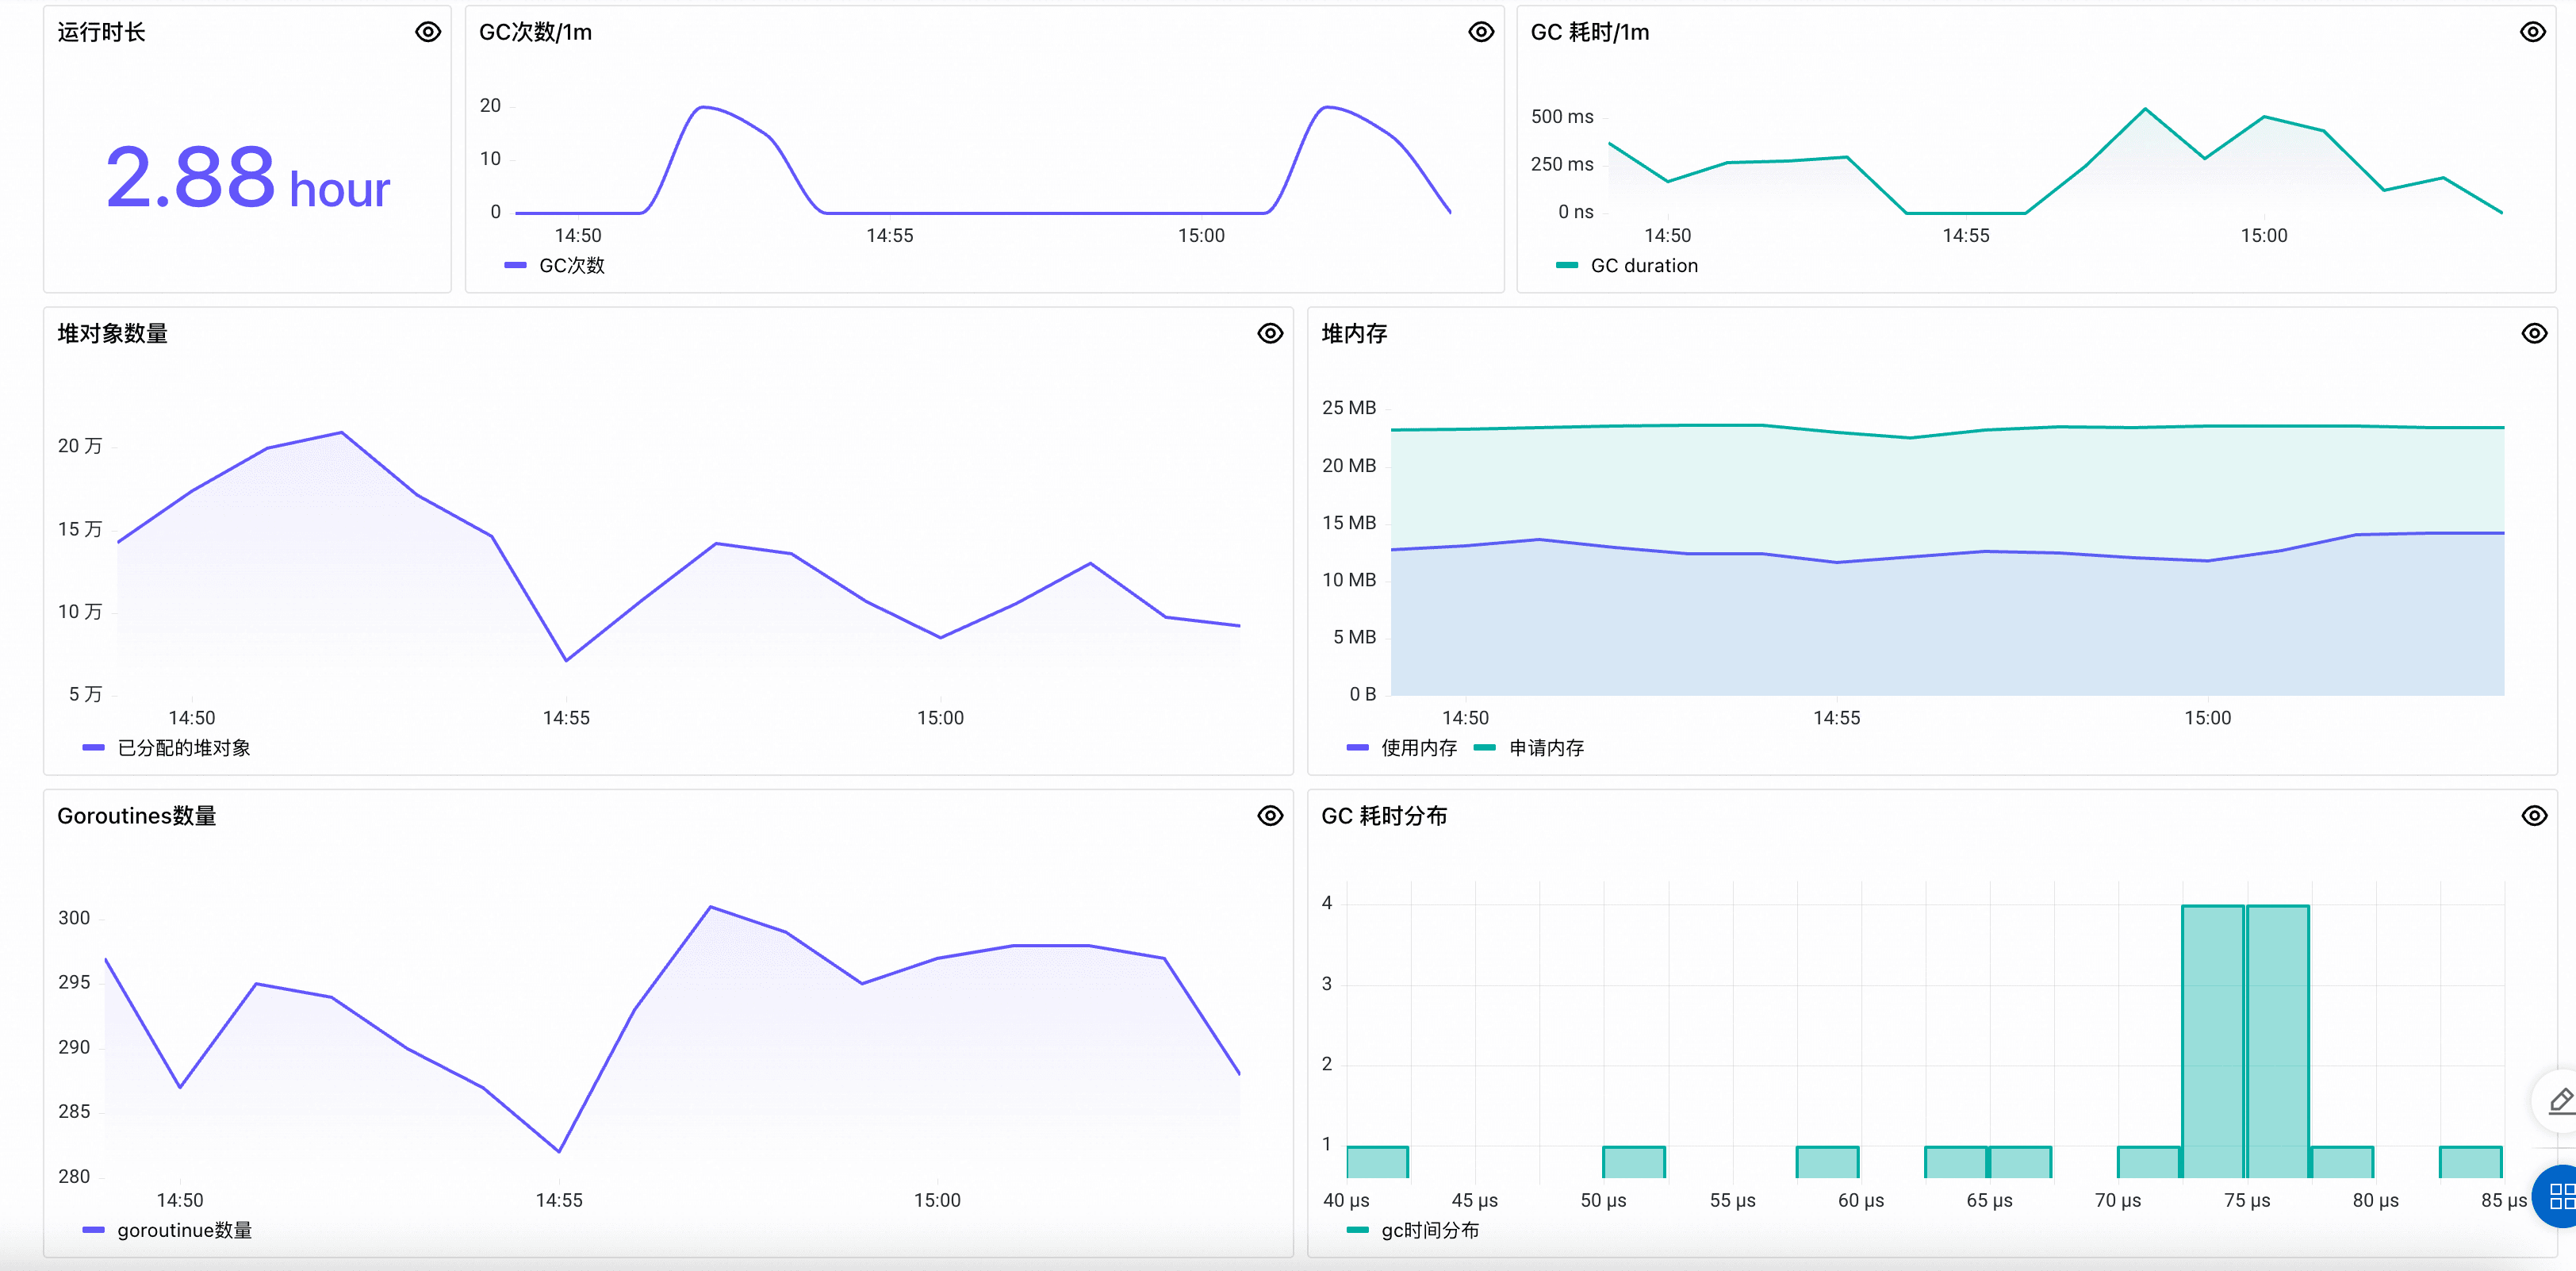This screenshot has width=2576, height=1271.
Task: Click eye icon on 运行时长 panel
Action: click(428, 32)
